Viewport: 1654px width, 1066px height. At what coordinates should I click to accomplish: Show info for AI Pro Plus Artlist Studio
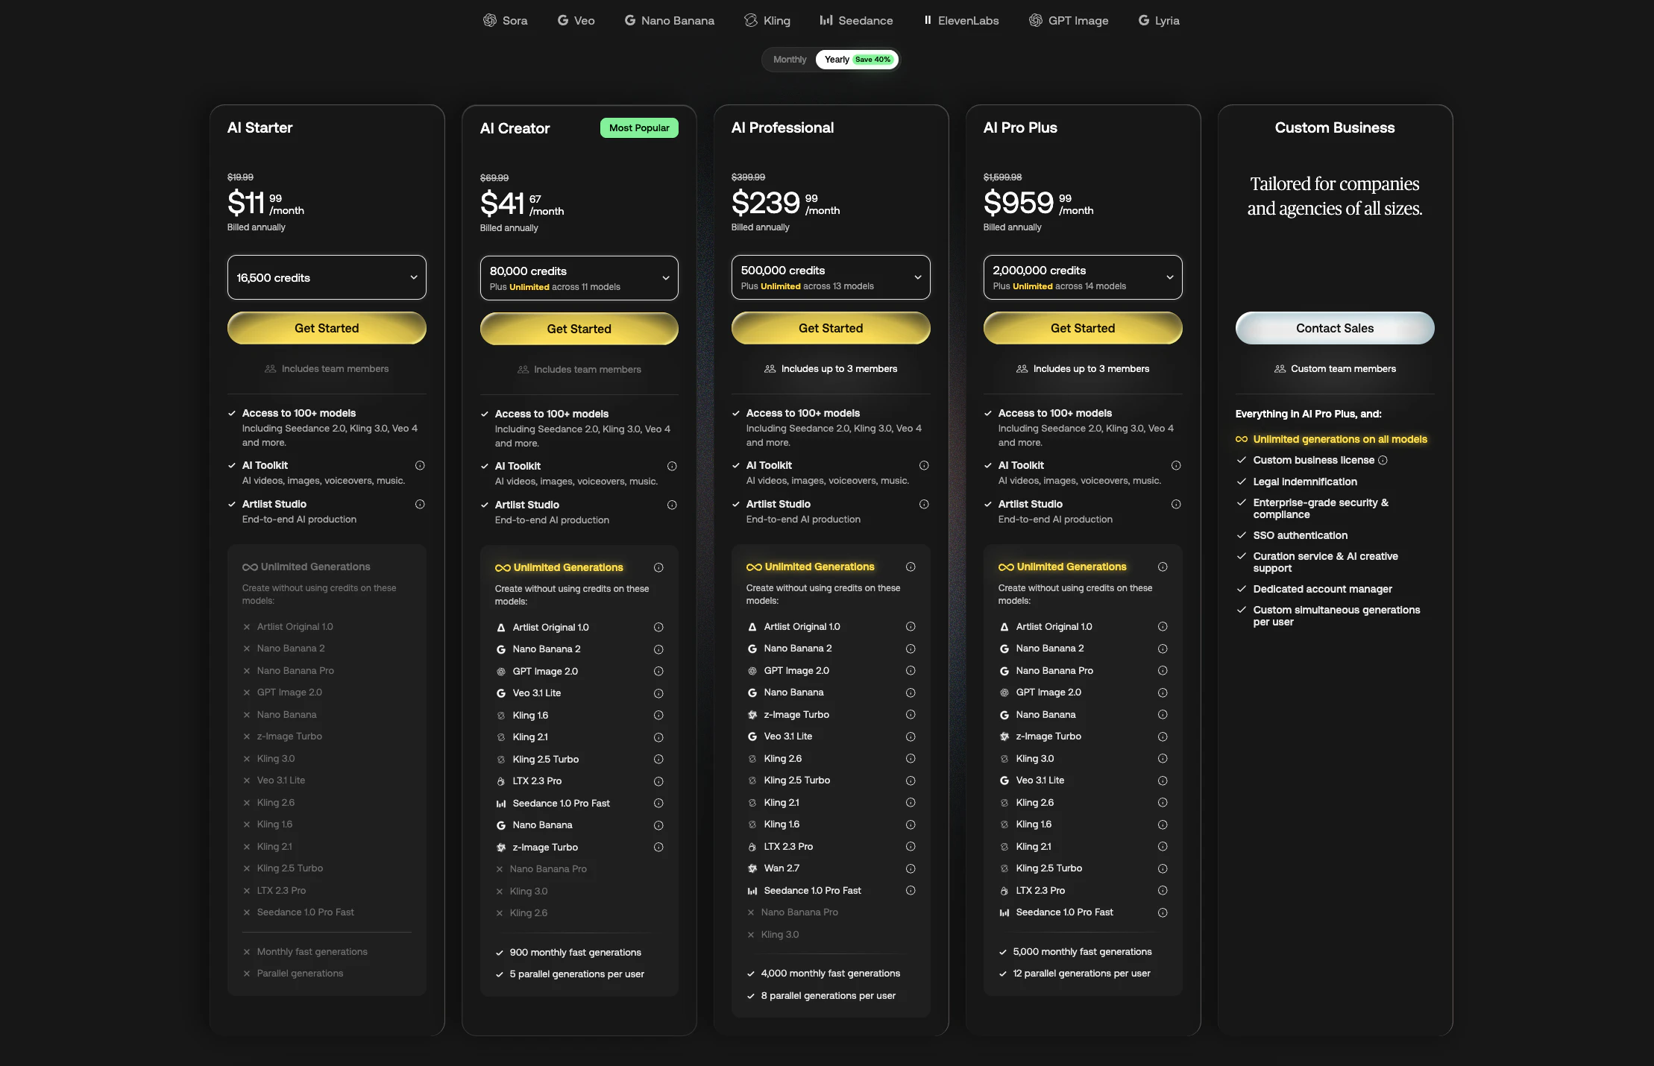coord(1176,504)
